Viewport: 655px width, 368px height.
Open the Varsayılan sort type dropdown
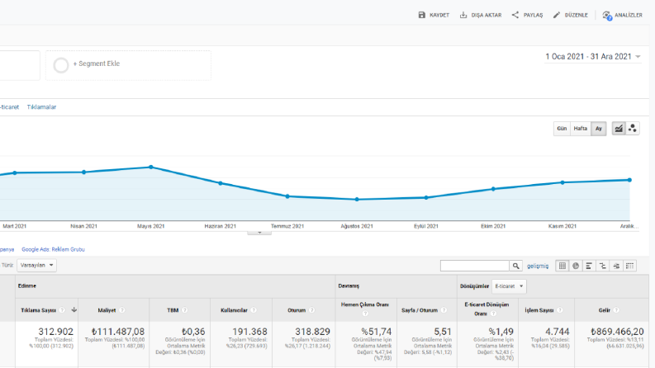pyautogui.click(x=37, y=266)
